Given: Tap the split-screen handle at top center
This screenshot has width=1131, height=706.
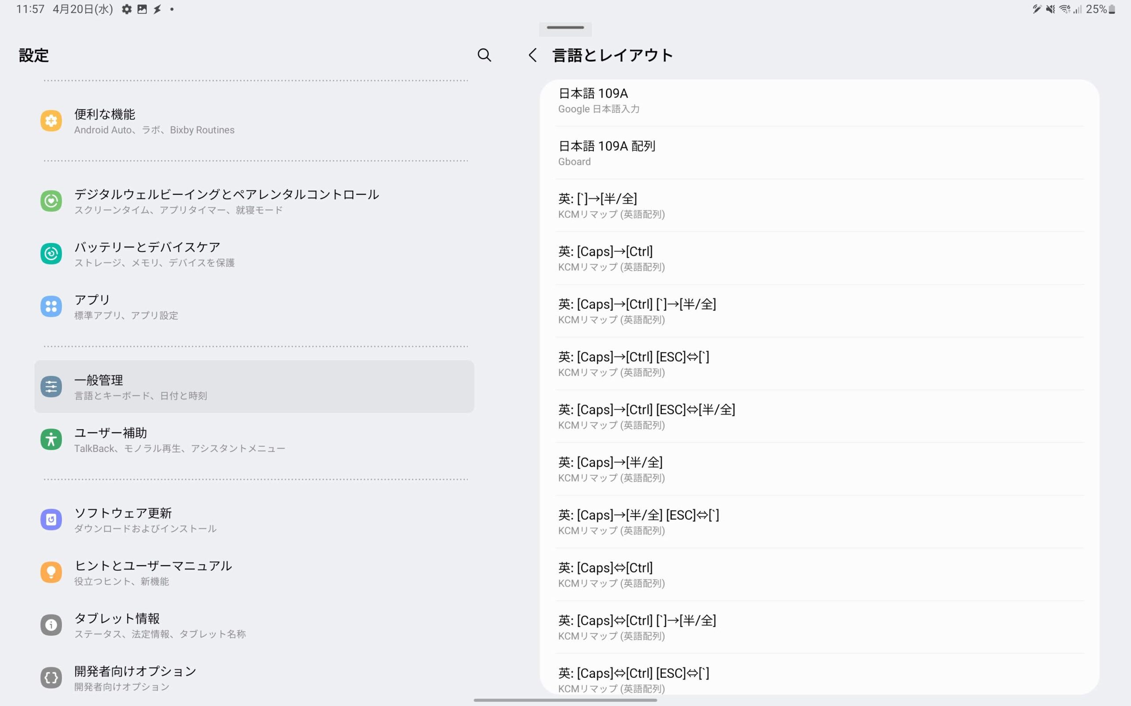Looking at the screenshot, I should click(565, 28).
